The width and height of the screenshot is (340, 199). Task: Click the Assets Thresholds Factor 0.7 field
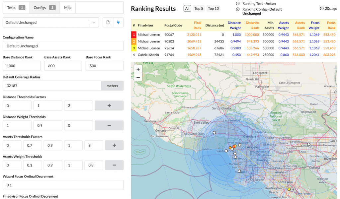pos(32,145)
